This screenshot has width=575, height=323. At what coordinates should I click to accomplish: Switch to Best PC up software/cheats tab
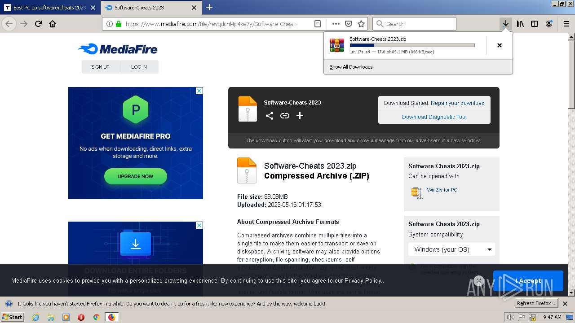(x=49, y=8)
